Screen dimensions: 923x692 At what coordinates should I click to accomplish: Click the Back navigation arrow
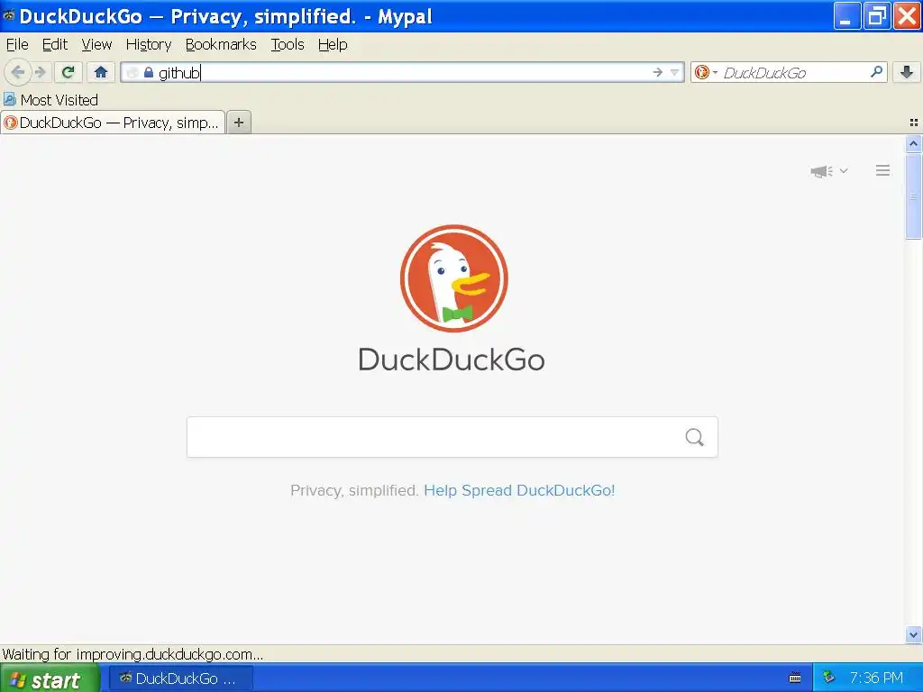[x=18, y=72]
